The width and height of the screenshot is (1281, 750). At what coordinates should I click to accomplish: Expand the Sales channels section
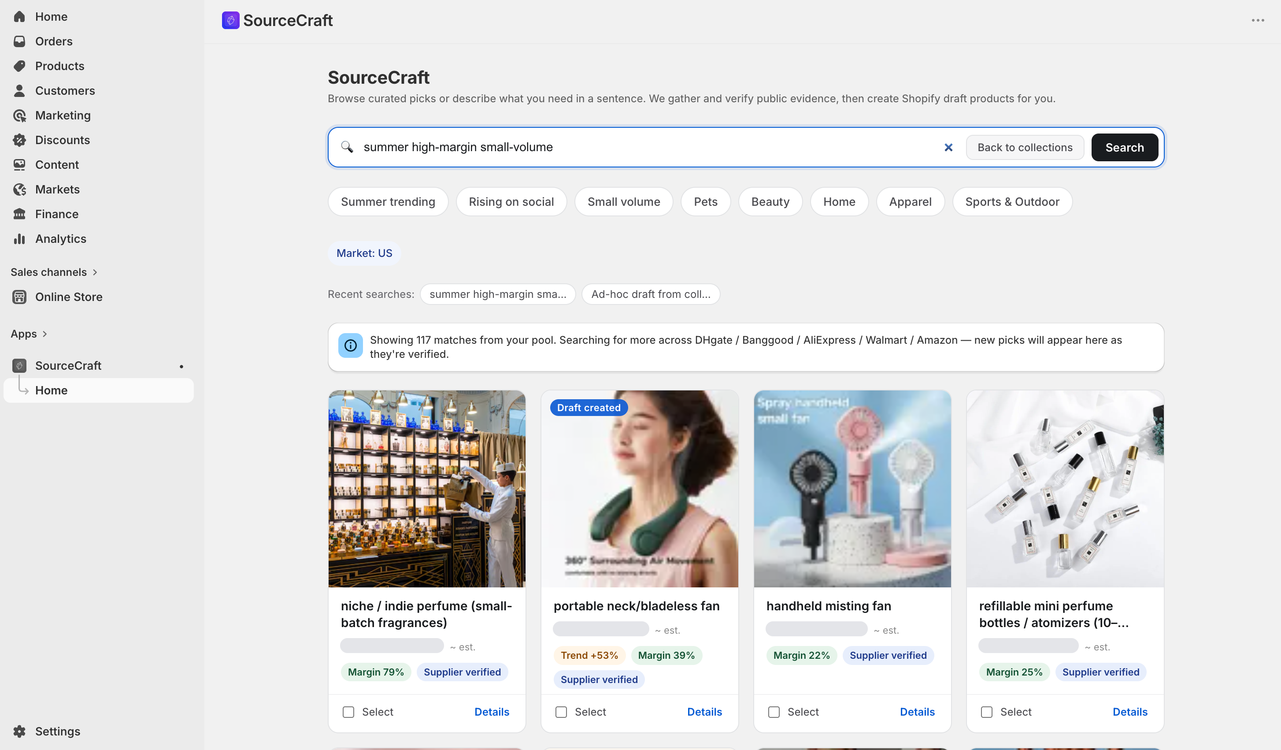pos(54,272)
